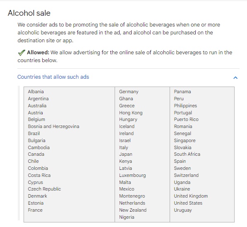Select 'Czech Republic' in the first column
247x227 pixels.
pos(44,189)
